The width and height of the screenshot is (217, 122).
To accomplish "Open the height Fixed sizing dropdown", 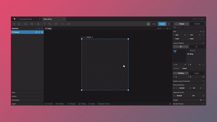I will pos(195,39).
